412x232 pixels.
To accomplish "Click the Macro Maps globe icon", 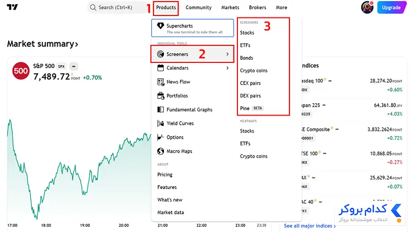I will click(x=160, y=151).
